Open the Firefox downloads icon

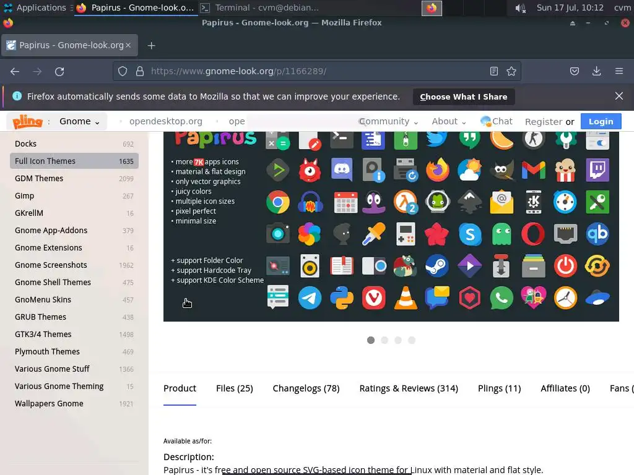pos(596,72)
